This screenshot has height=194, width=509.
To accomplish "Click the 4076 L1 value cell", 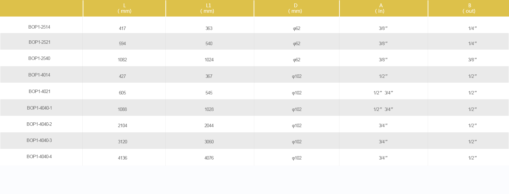I will (209, 158).
